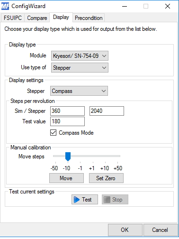This screenshot has width=179, height=239.
Task: Click the Sim steps field containing 360
Action: click(x=67, y=111)
